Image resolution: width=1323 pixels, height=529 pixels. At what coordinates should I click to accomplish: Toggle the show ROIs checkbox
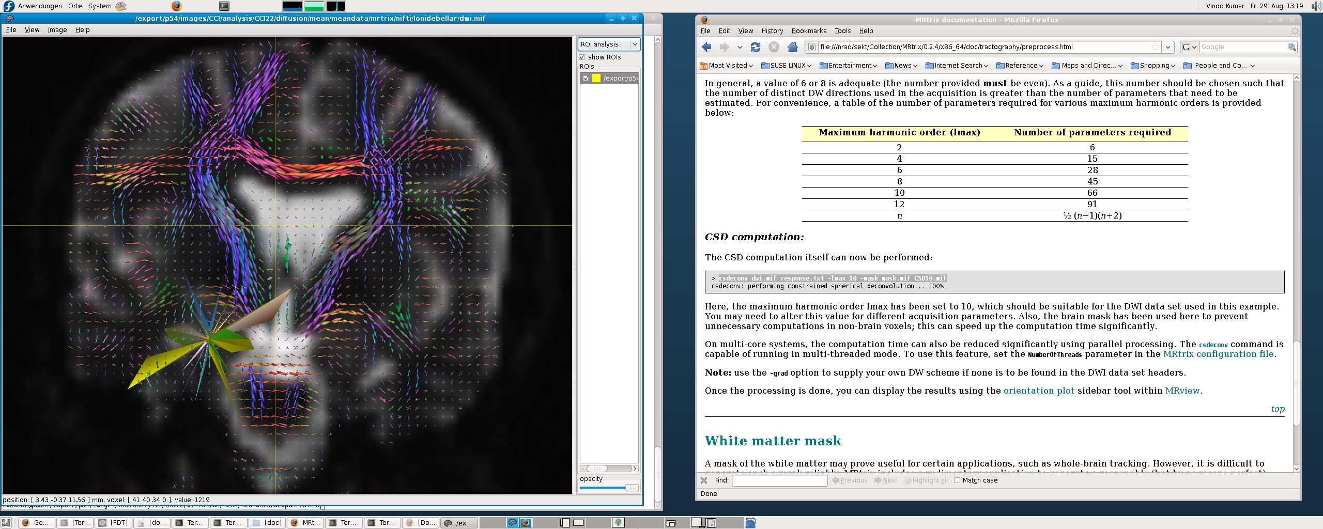582,57
